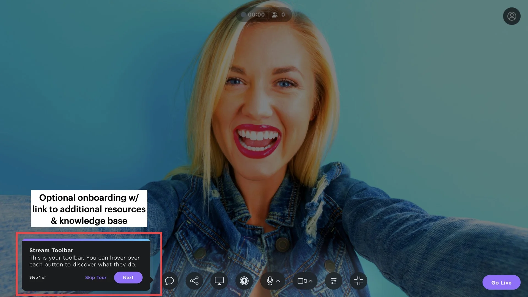
Task: Open the user profile icon
Action: [x=512, y=16]
